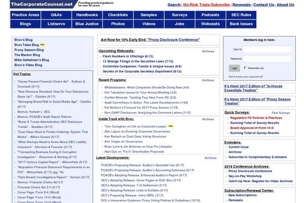Open SEC T+2 Settlement adopting release
Screen dimensions: 304x203
click(134, 185)
